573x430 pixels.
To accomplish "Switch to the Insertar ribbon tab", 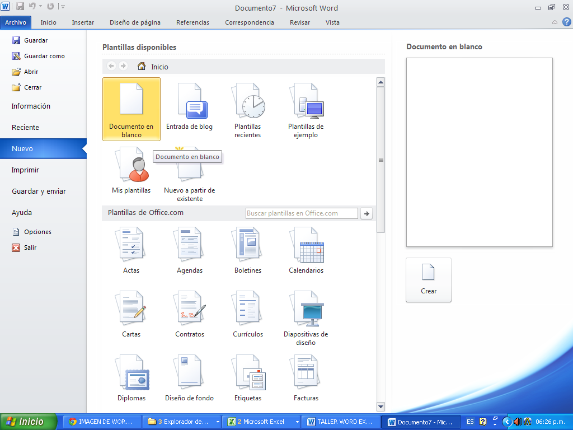I will coord(83,22).
